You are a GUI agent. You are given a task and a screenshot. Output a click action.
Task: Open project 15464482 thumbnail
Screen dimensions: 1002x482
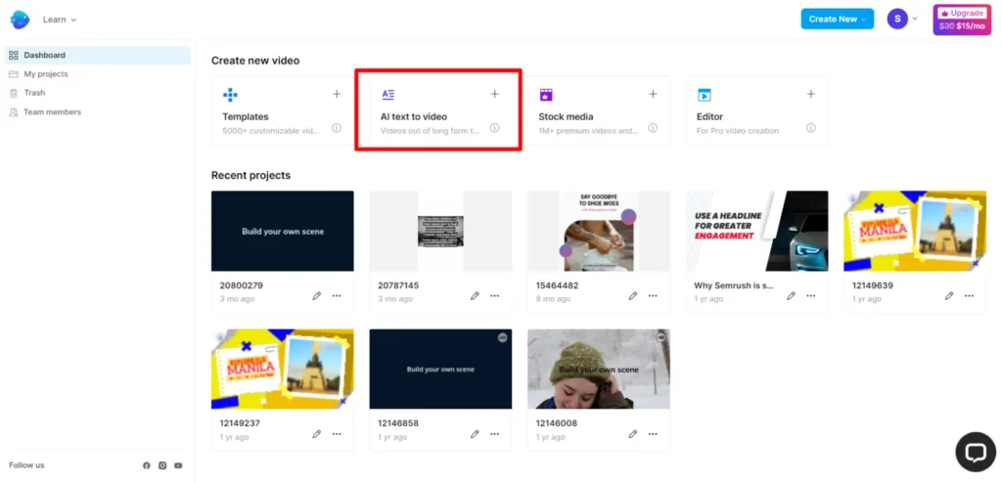tap(599, 231)
